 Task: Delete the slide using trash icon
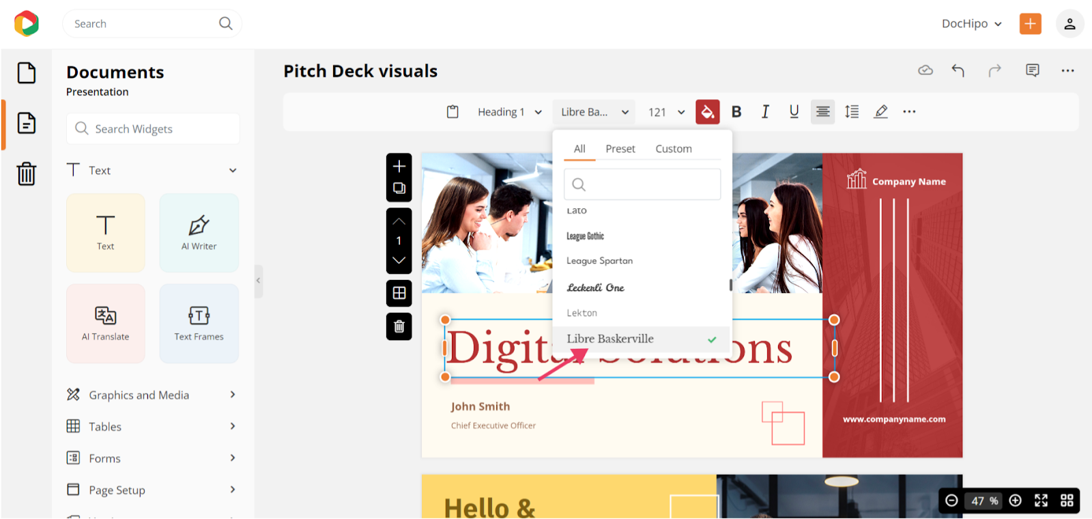pyautogui.click(x=399, y=326)
